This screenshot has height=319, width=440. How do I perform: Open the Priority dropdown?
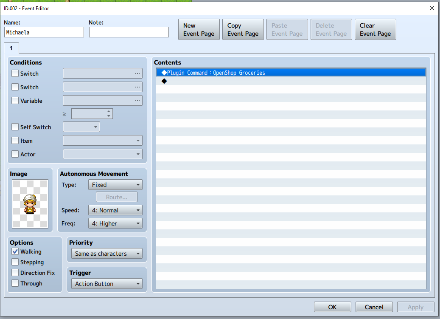pos(107,254)
